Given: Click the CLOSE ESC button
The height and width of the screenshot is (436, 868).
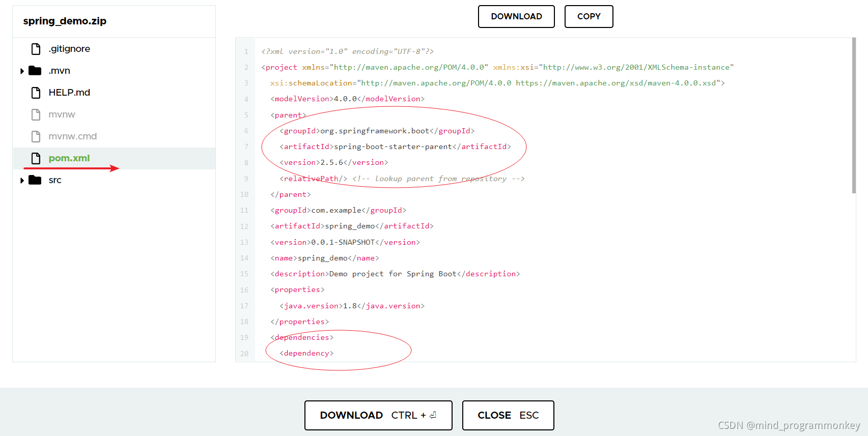Looking at the screenshot, I should pos(508,415).
